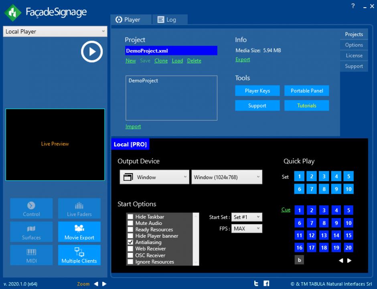Click the Live Preview window

55,145
